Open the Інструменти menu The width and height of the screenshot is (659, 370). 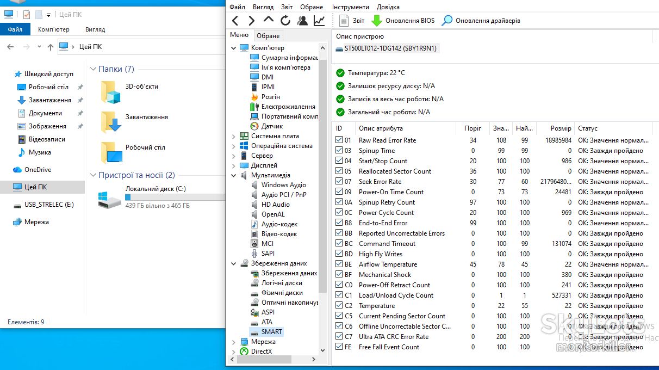(x=351, y=7)
